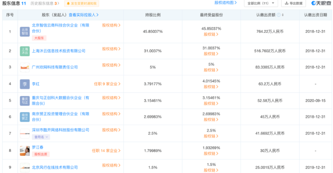Click the help icon beside 认缴出资额
333x173 pixels.
click(278, 15)
